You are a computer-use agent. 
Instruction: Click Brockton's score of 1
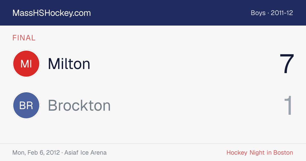click(289, 106)
